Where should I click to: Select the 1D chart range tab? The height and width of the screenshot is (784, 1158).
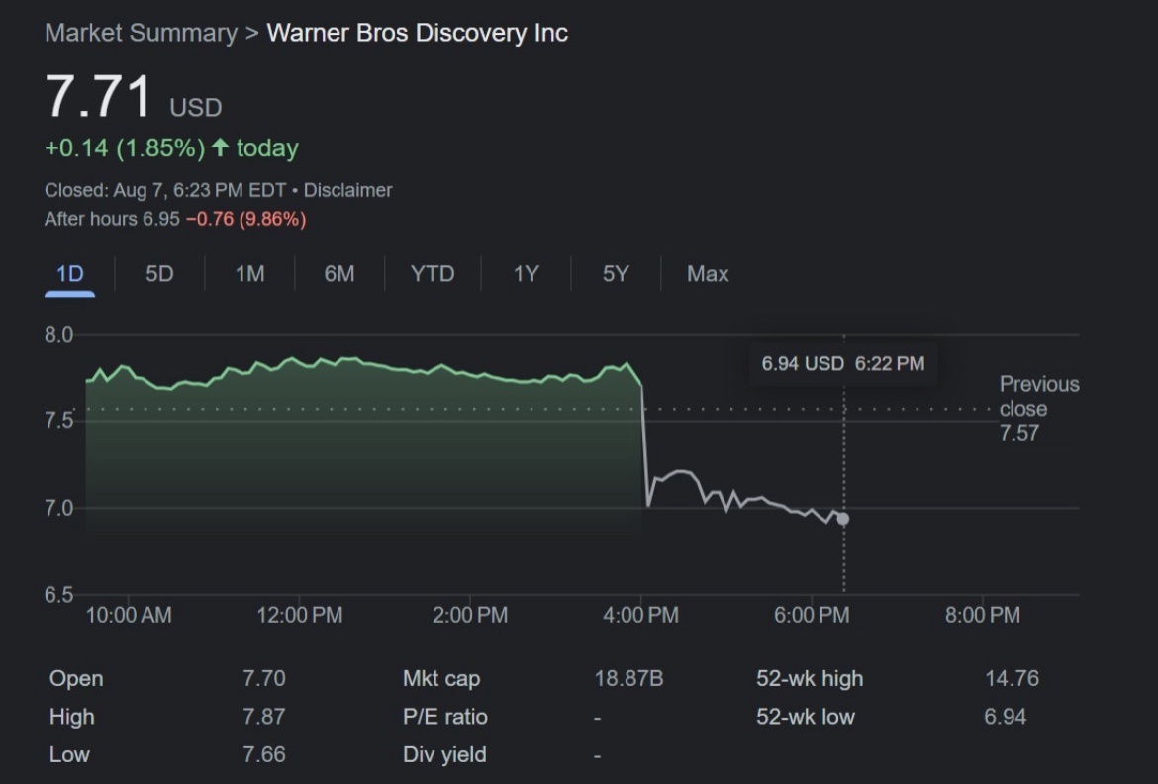point(69,274)
